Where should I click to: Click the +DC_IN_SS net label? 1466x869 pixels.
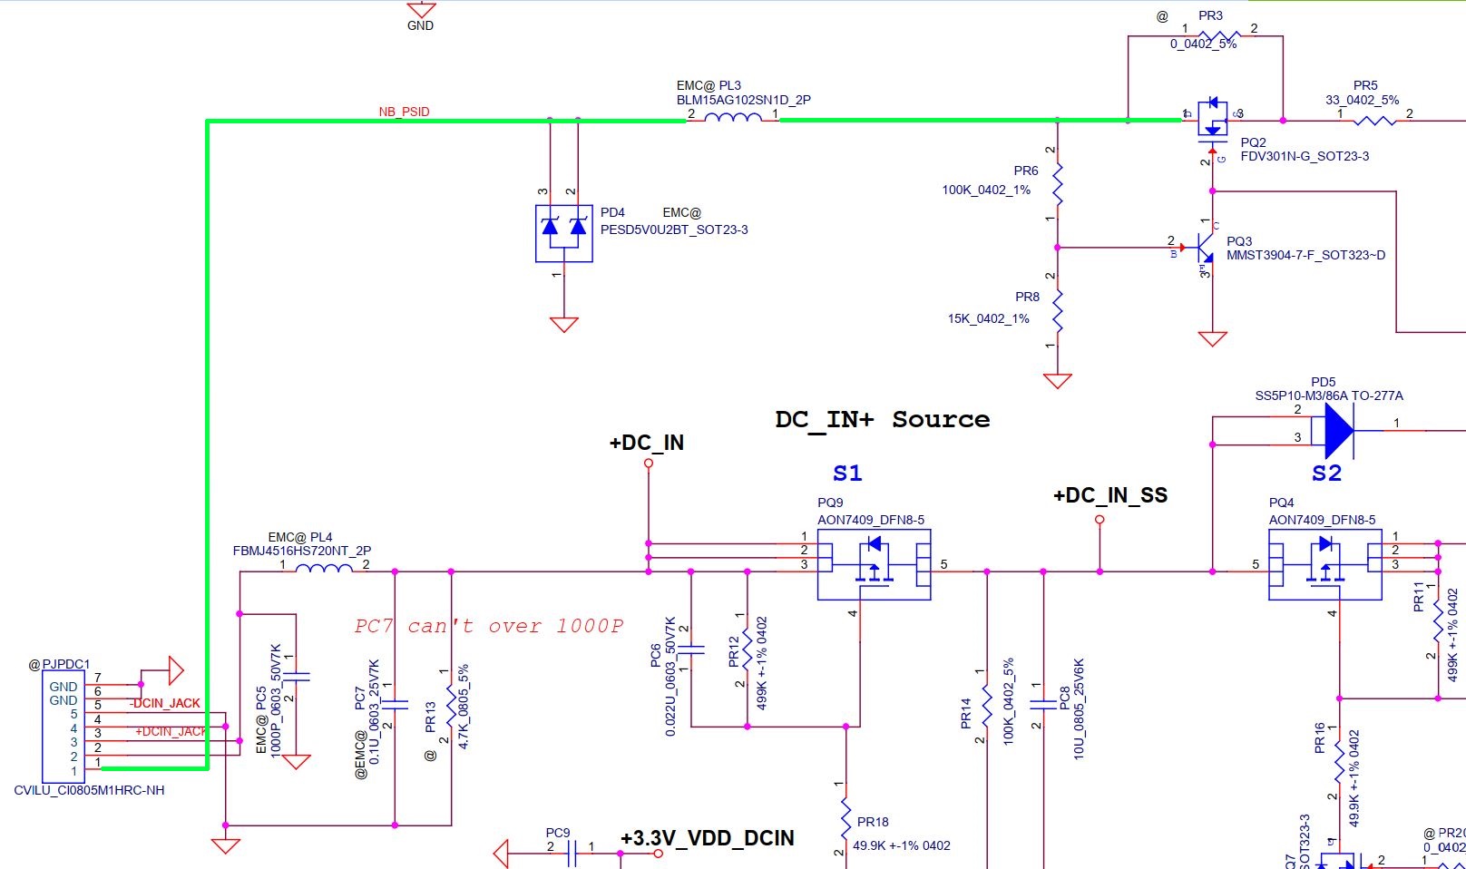pyautogui.click(x=1109, y=495)
